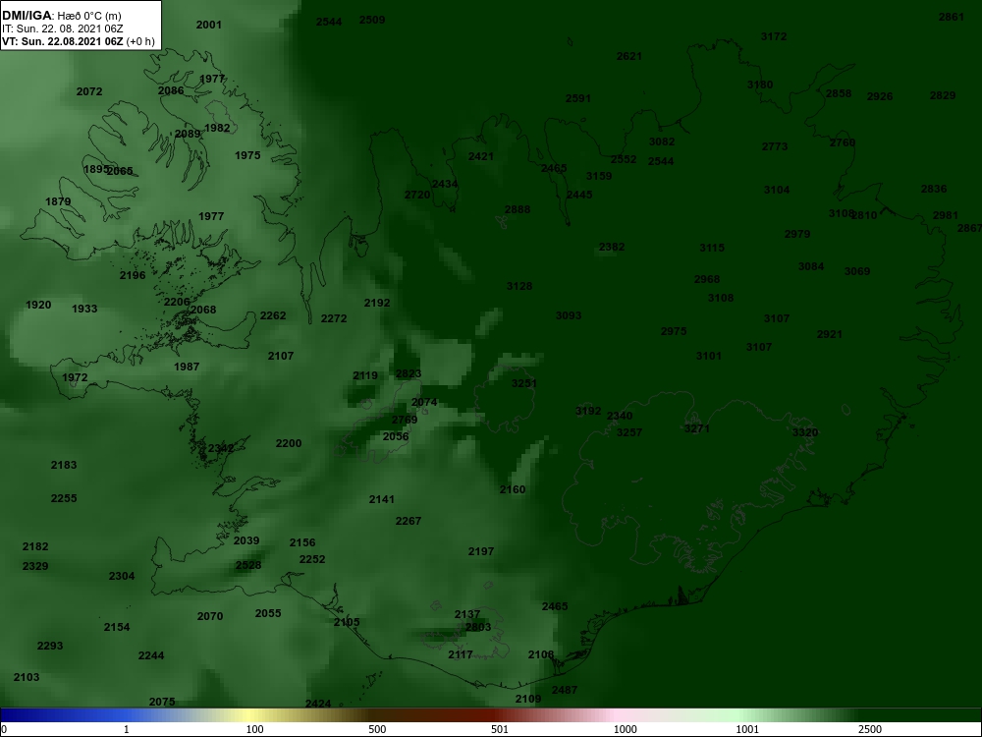Viewport: 982px width, 737px height.
Task: Click the value 1879 in the Westfjords
Action: (x=58, y=201)
